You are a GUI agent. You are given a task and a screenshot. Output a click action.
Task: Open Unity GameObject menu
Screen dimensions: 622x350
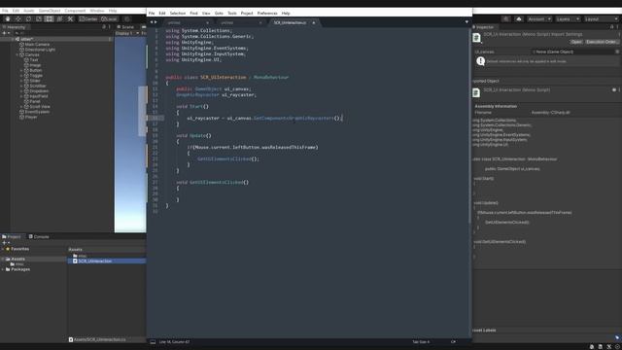(x=50, y=11)
